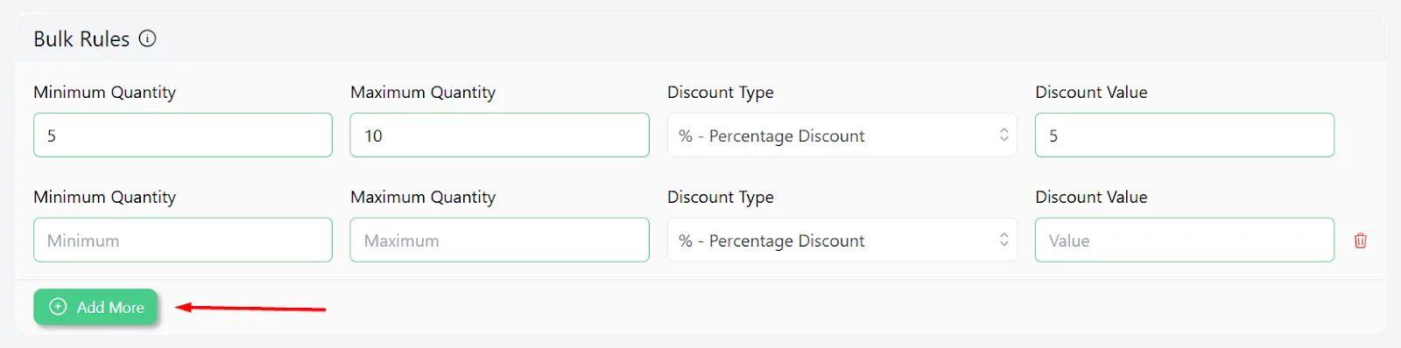Click second row's Discount Type label
This screenshot has height=348, width=1401.
[x=721, y=198]
